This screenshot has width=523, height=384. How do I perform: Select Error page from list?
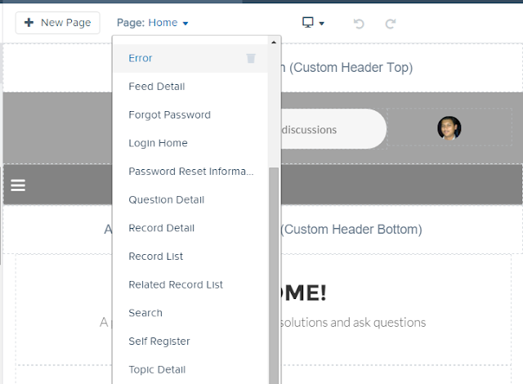[x=141, y=58]
